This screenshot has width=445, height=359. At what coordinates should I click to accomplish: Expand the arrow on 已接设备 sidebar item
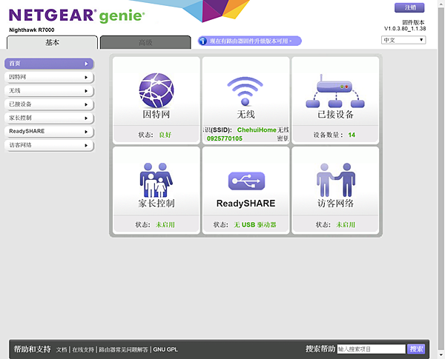tap(86, 104)
